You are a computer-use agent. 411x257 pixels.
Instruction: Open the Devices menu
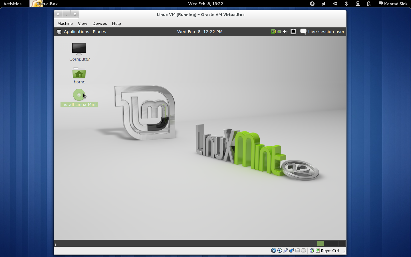click(100, 23)
